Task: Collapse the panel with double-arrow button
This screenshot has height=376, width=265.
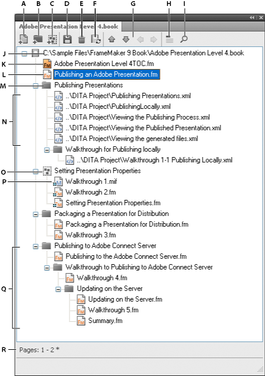Action: 252,17
